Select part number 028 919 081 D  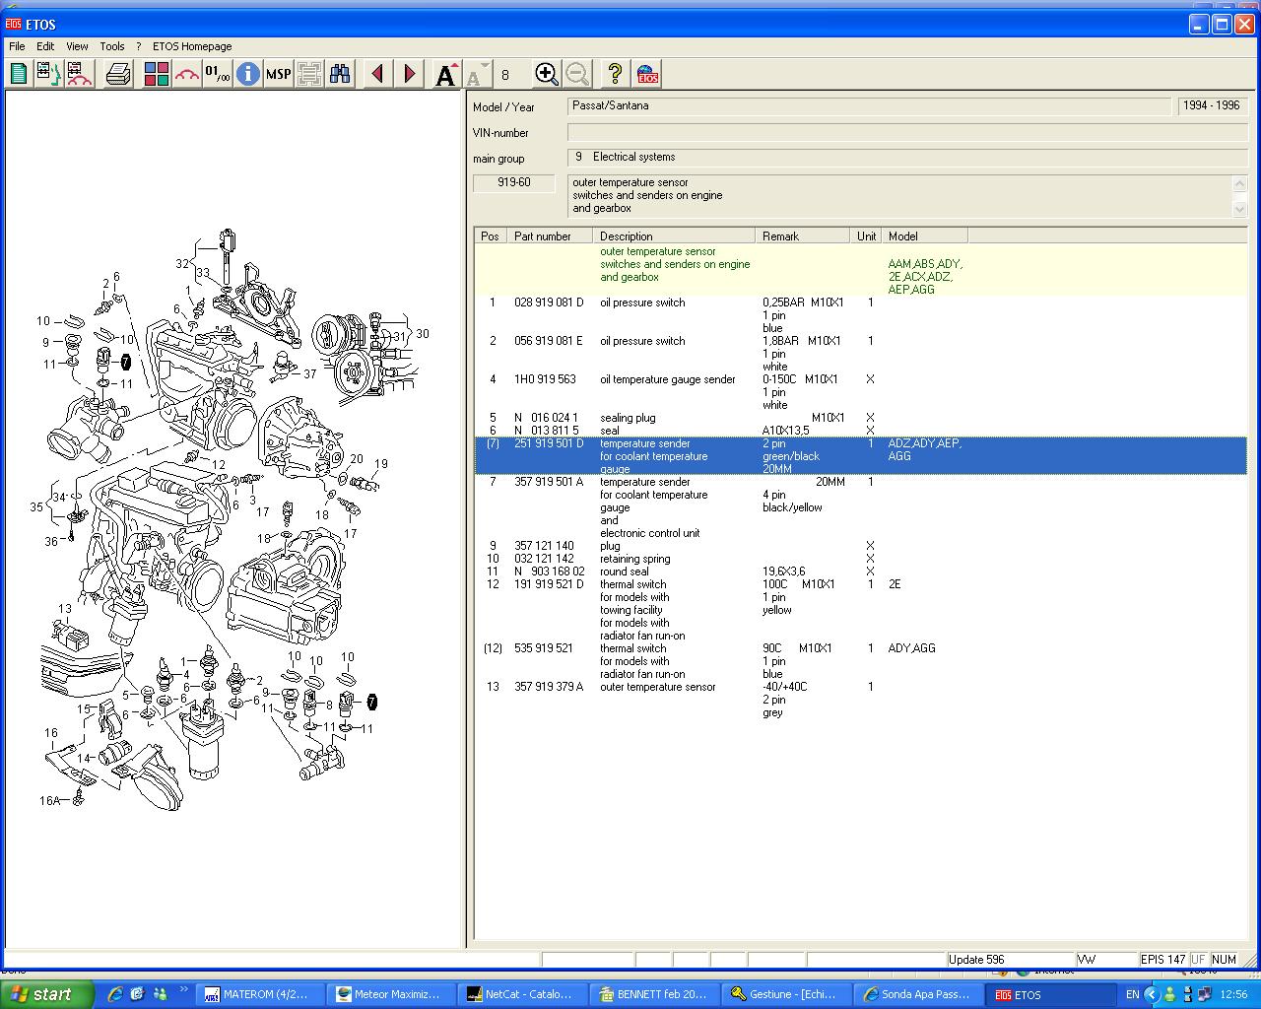tap(549, 303)
